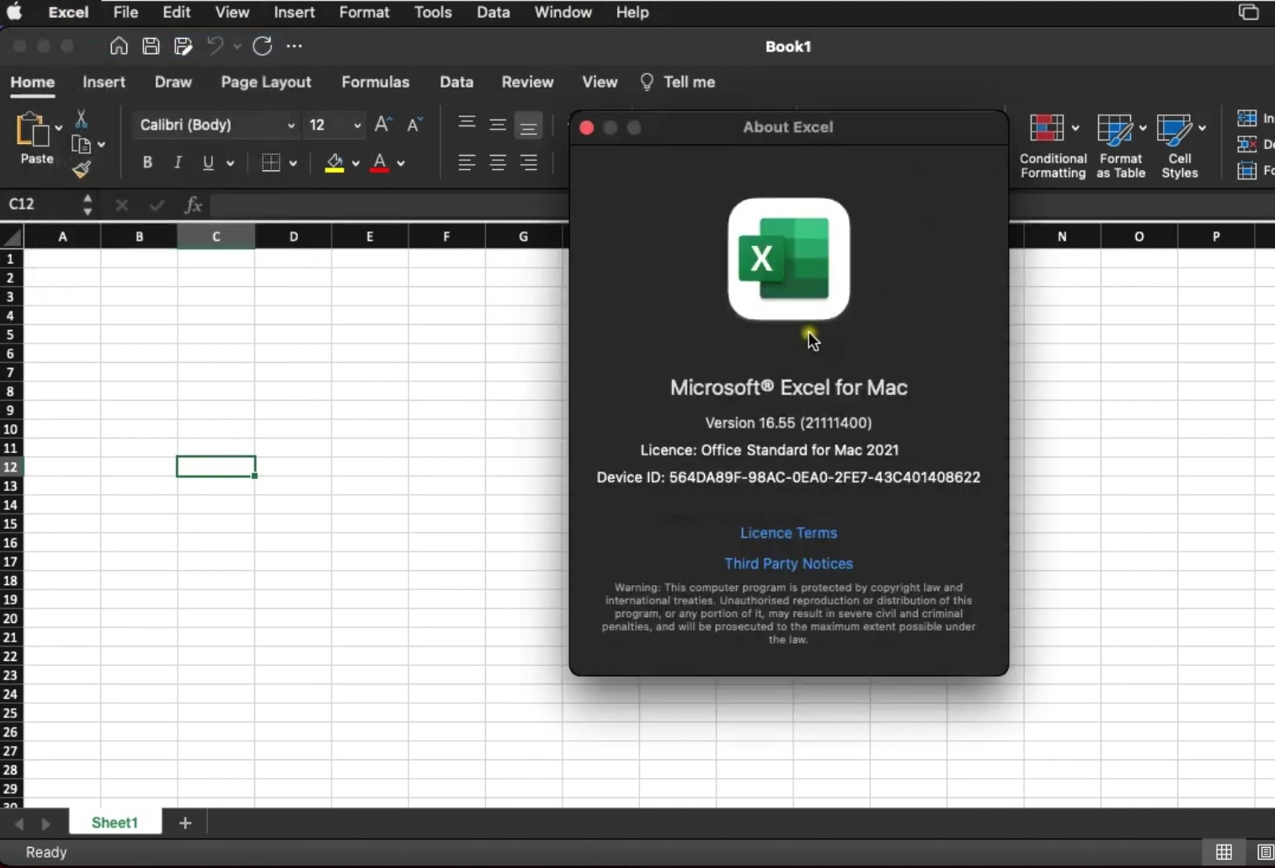Switch to the Page Layout tab
1275x868 pixels.
(266, 82)
